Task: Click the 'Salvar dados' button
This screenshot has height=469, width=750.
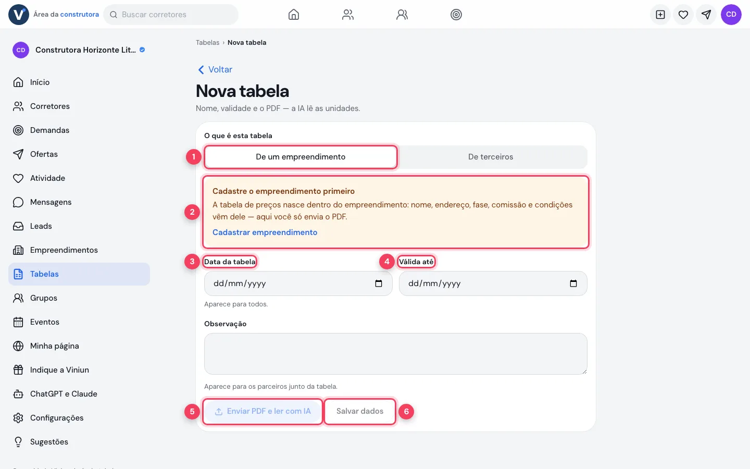Action: [x=360, y=411]
